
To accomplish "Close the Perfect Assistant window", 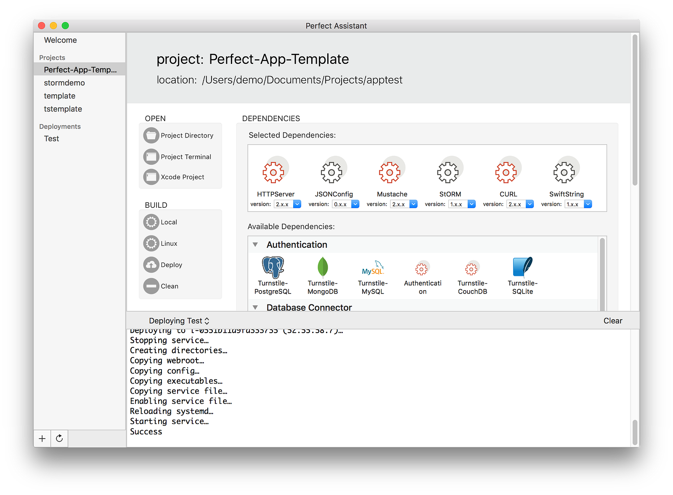I will (42, 26).
